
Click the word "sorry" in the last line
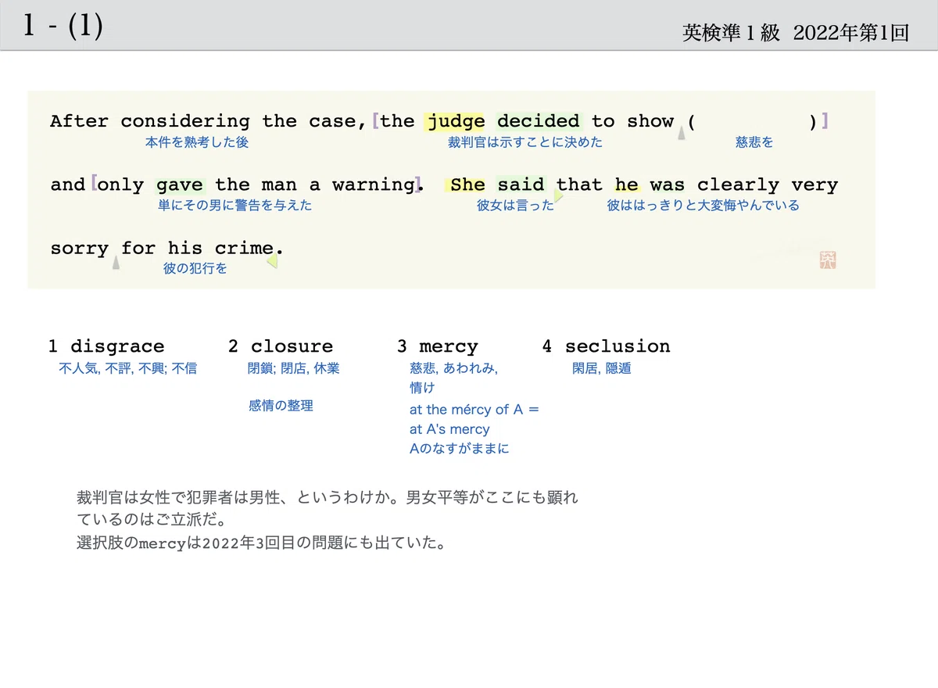click(80, 249)
